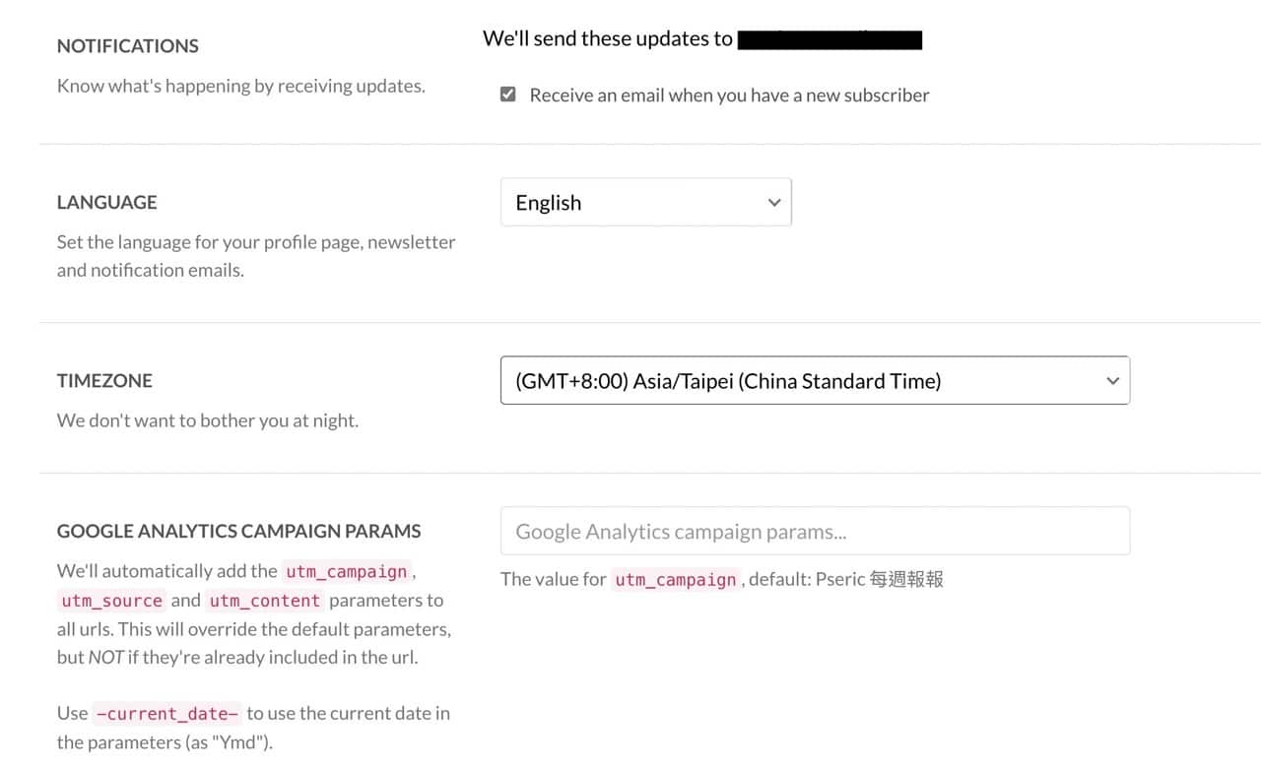Click the "Receive an email when you have a new subscriber" label
The image size is (1261, 770).
click(729, 96)
